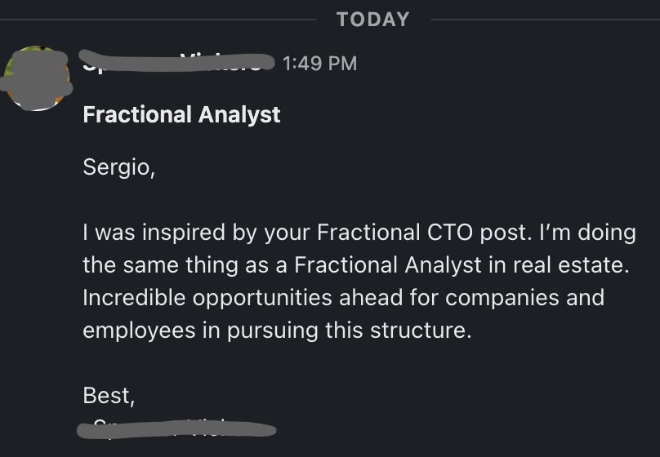The width and height of the screenshot is (660, 457).
Task: Click the TODAY date separator label
Action: coord(373,20)
